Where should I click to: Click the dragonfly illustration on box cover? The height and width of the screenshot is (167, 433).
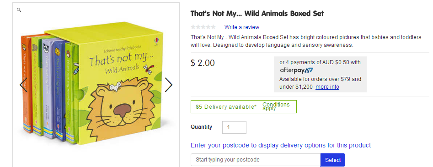(x=149, y=69)
